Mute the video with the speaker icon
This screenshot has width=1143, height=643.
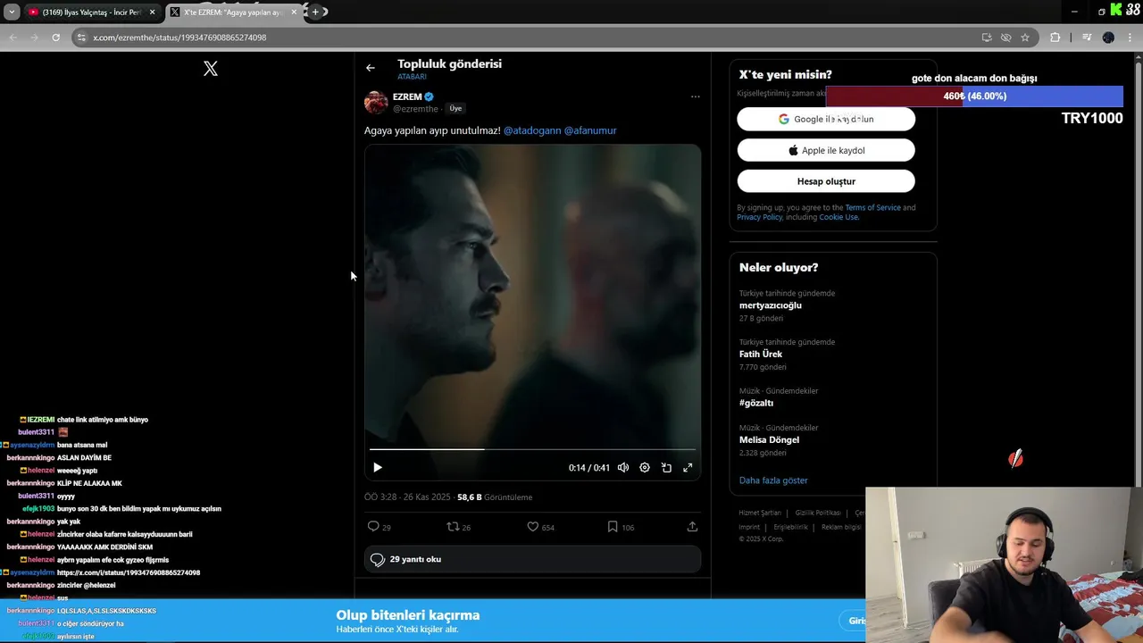(623, 467)
